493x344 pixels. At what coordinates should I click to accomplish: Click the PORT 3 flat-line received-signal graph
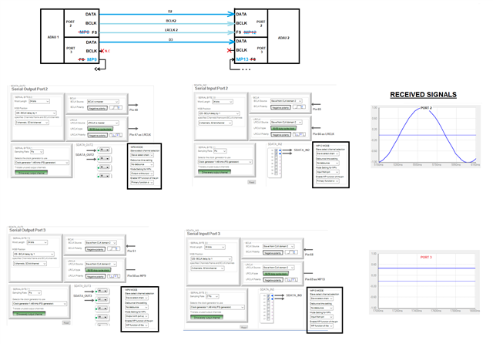tap(424, 282)
